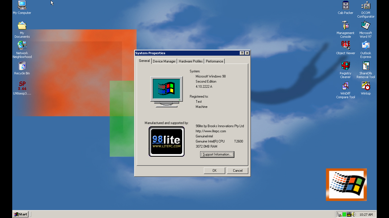389x218 pixels.
Task: Dismiss dialog with the Cancel button
Action: pyautogui.click(x=238, y=171)
